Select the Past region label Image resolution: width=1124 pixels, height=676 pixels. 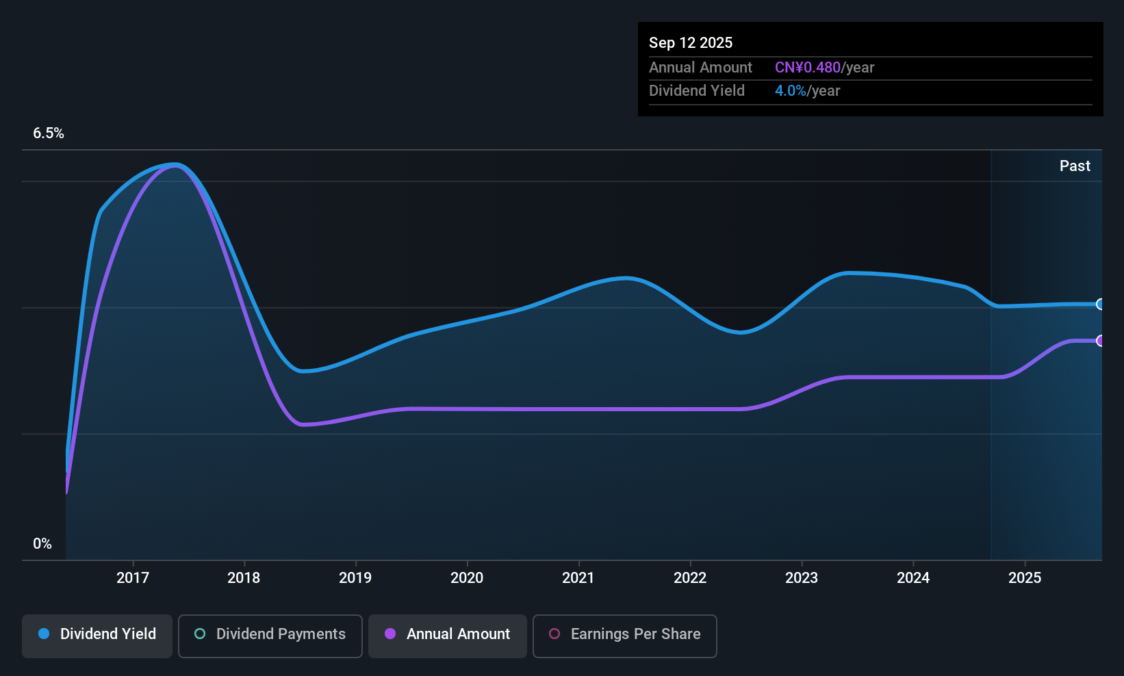tap(1075, 166)
